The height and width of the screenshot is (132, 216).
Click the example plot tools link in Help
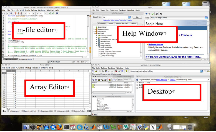117,20
